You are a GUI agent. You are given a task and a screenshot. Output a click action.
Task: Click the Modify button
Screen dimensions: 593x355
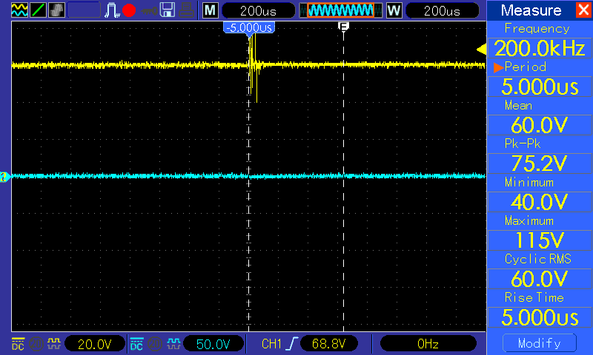click(x=540, y=343)
